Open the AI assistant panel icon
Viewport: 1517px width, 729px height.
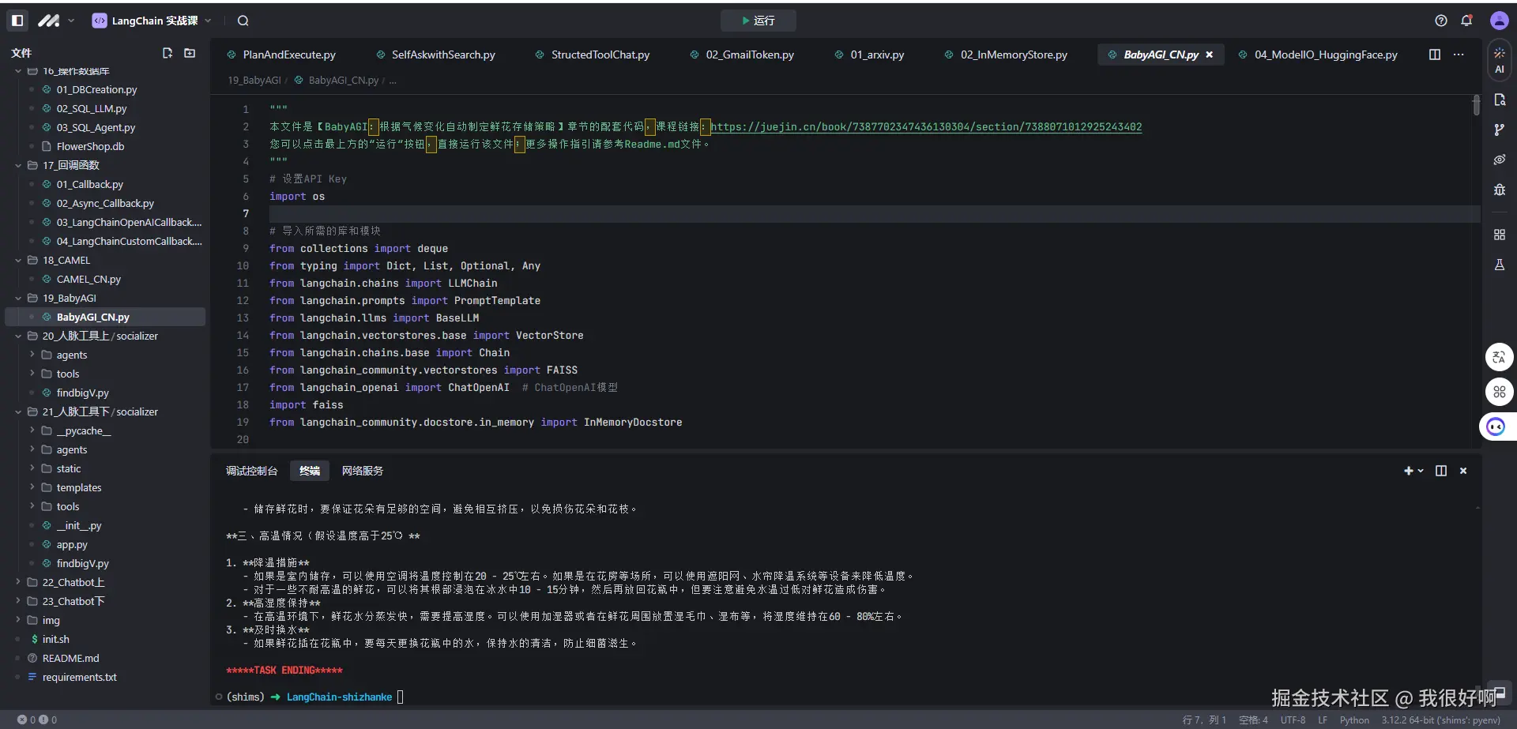pyautogui.click(x=1499, y=60)
